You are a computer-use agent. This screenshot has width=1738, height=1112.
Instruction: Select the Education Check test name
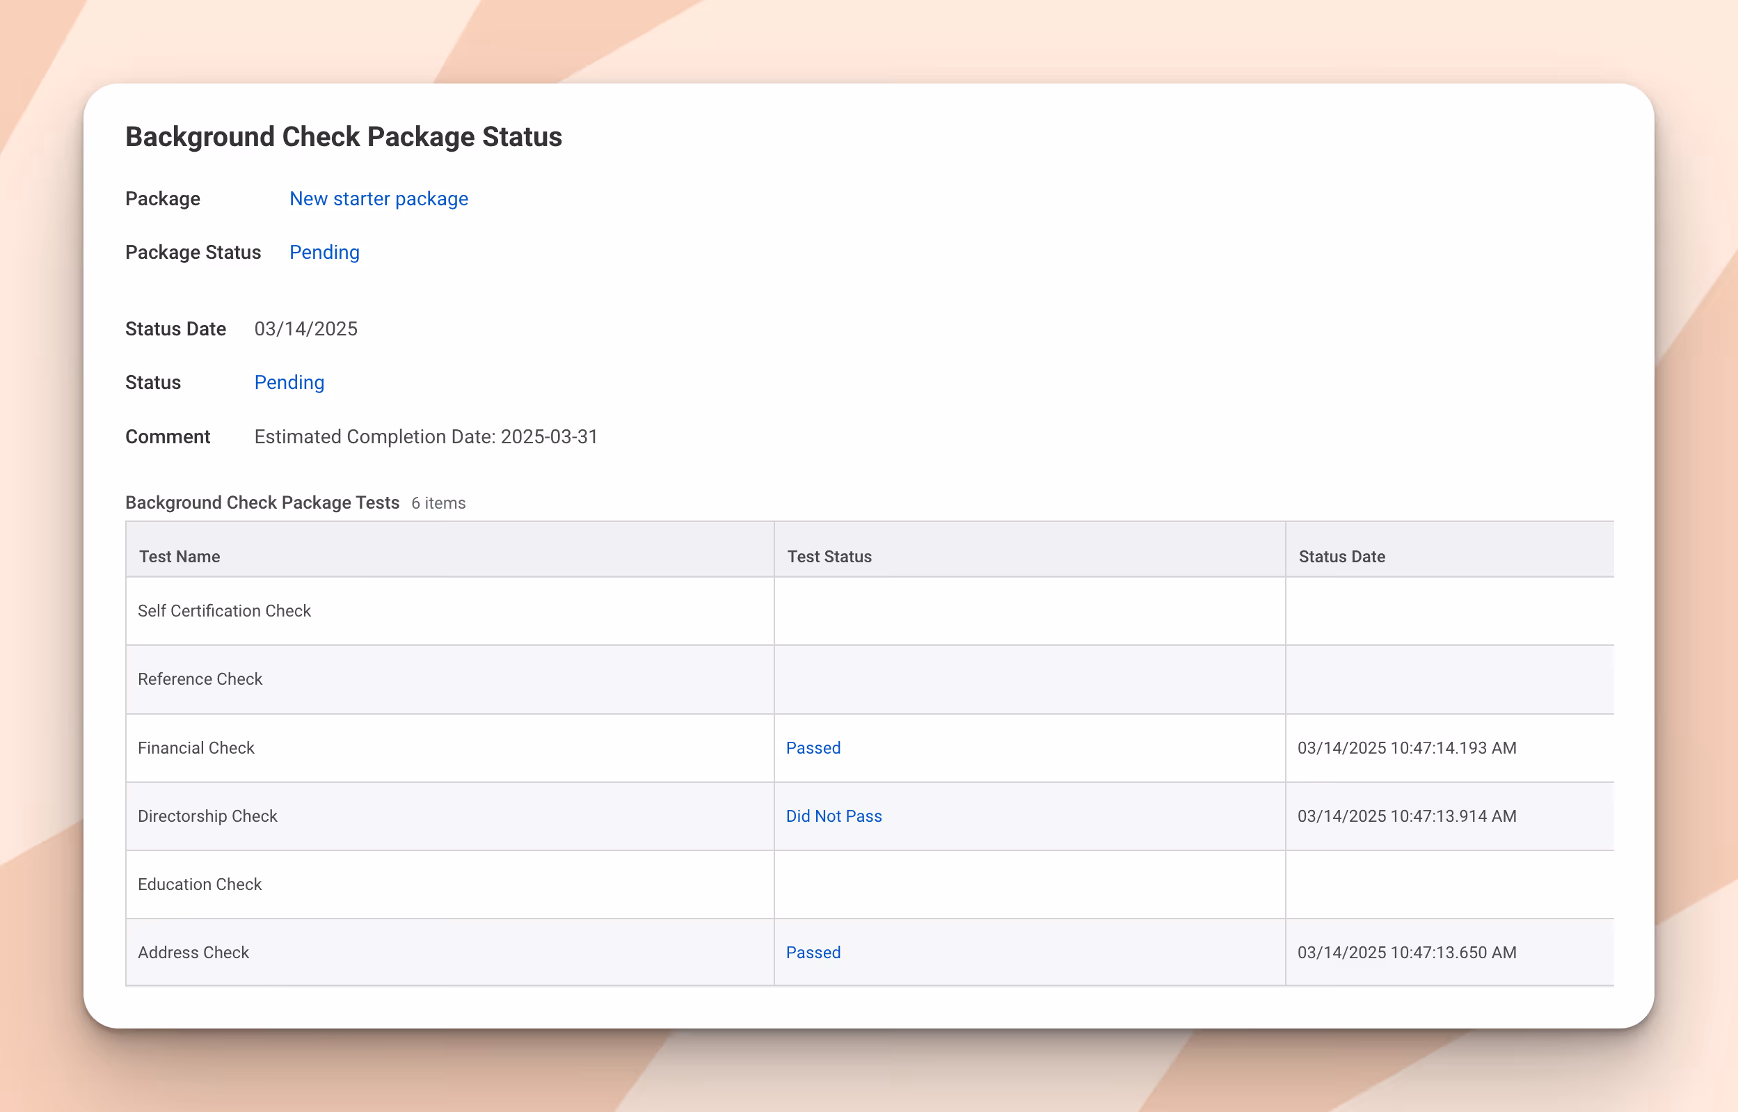tap(199, 884)
